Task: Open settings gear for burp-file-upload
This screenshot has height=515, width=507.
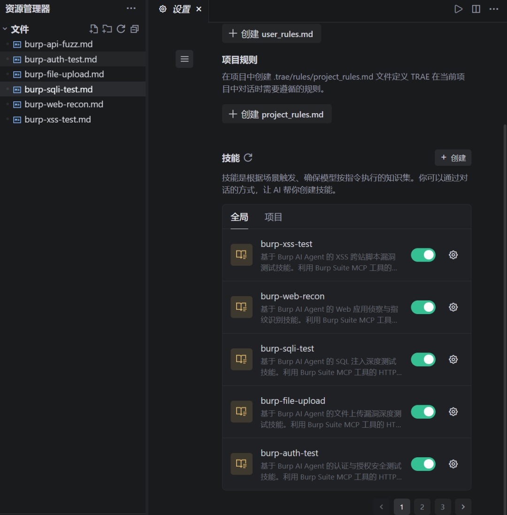Action: pyautogui.click(x=453, y=412)
